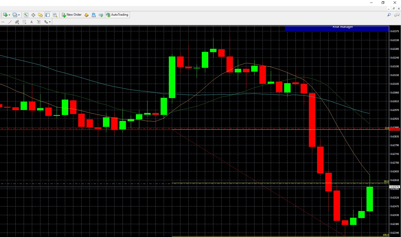Expand the Profiles dropdown arrow
This screenshot has width=401, height=237.
click(19, 15)
